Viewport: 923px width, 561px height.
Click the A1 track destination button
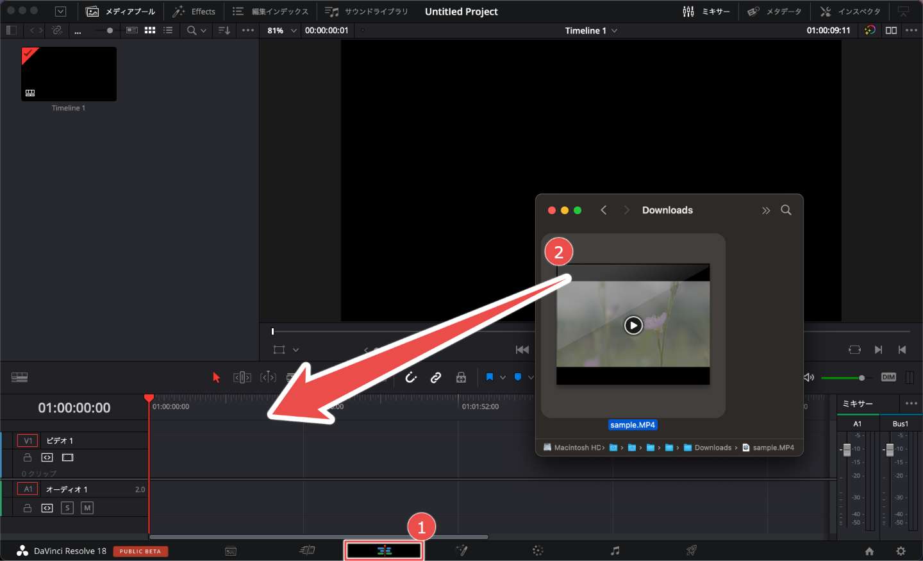point(28,489)
